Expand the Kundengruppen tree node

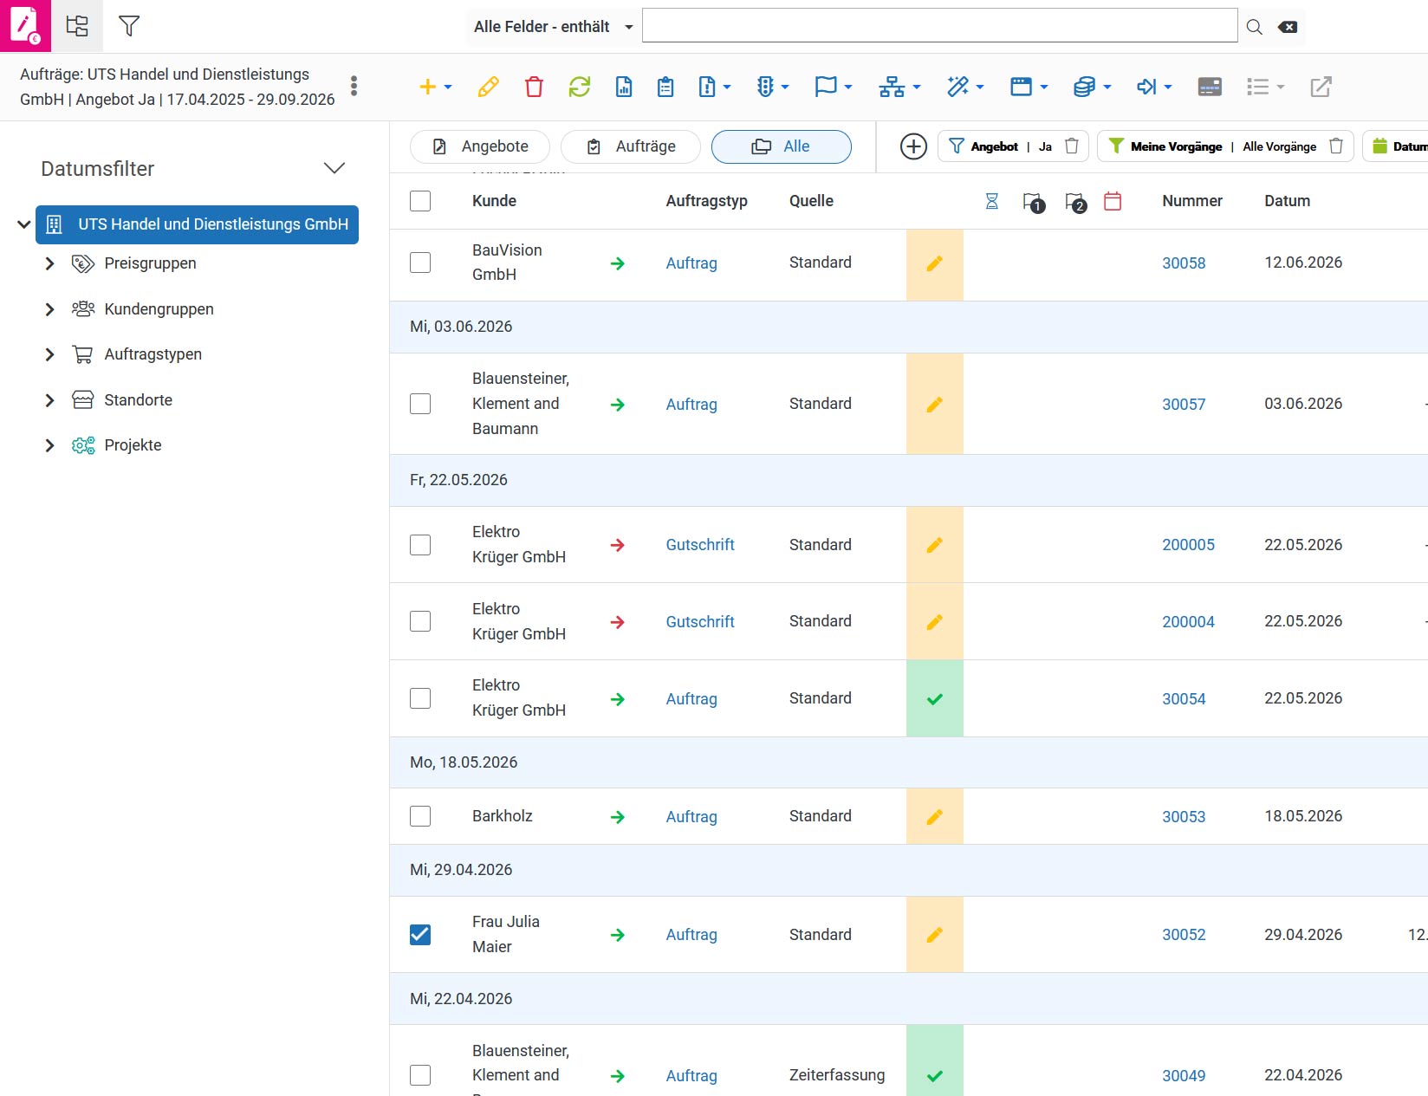pos(49,309)
